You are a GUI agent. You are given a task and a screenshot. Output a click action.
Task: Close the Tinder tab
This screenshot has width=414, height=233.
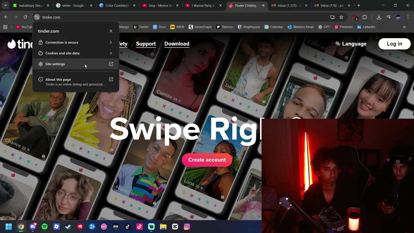click(263, 6)
